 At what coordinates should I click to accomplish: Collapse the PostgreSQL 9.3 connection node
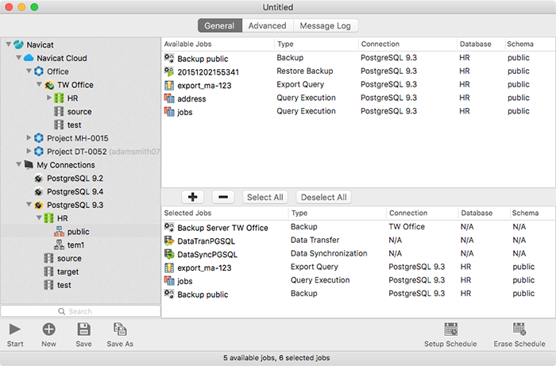point(29,204)
